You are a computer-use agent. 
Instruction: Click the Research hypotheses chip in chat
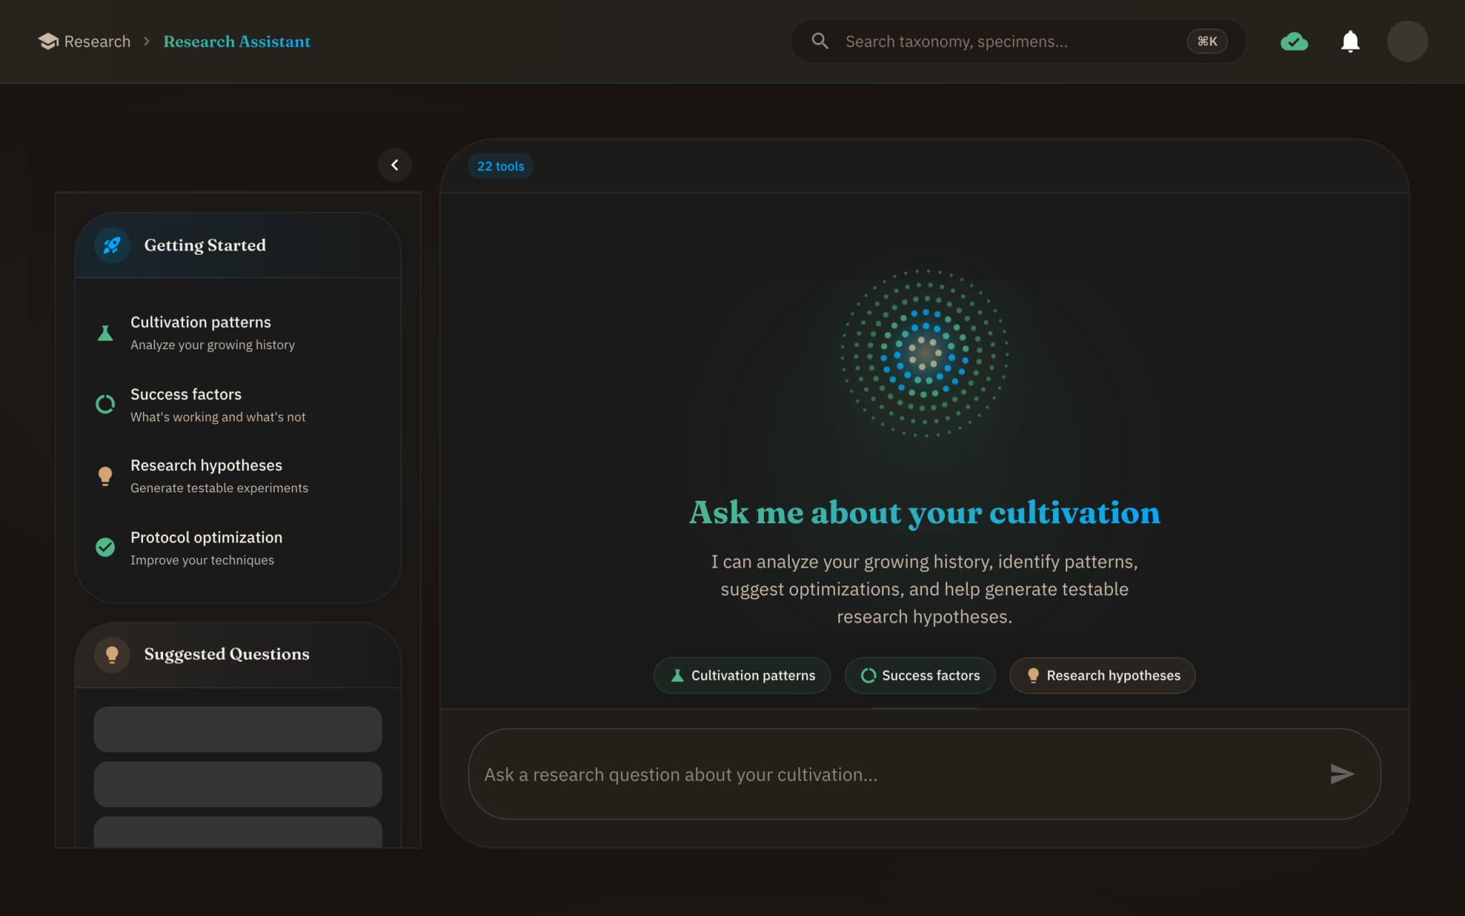(1102, 676)
